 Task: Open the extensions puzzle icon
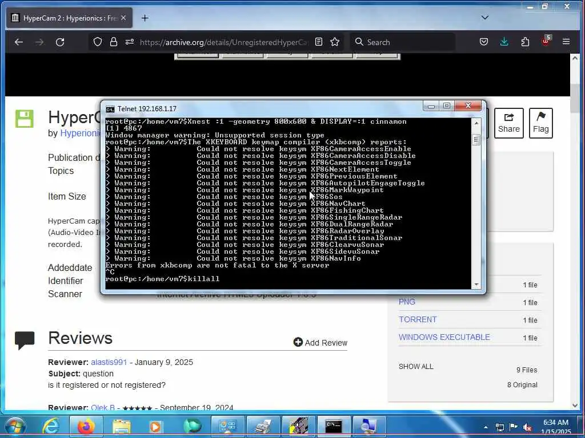pos(525,42)
